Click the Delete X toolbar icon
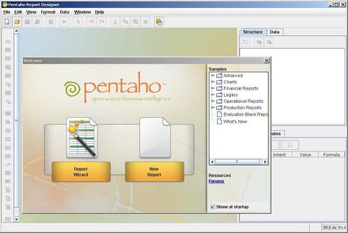The height and width of the screenshot is (233, 348). coord(146,22)
